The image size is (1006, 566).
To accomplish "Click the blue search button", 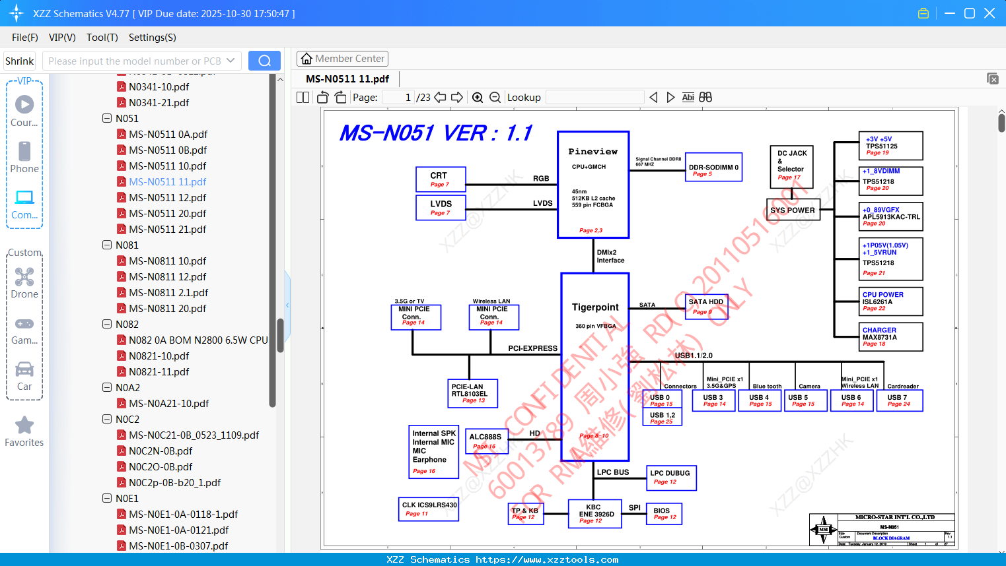I will [x=264, y=61].
